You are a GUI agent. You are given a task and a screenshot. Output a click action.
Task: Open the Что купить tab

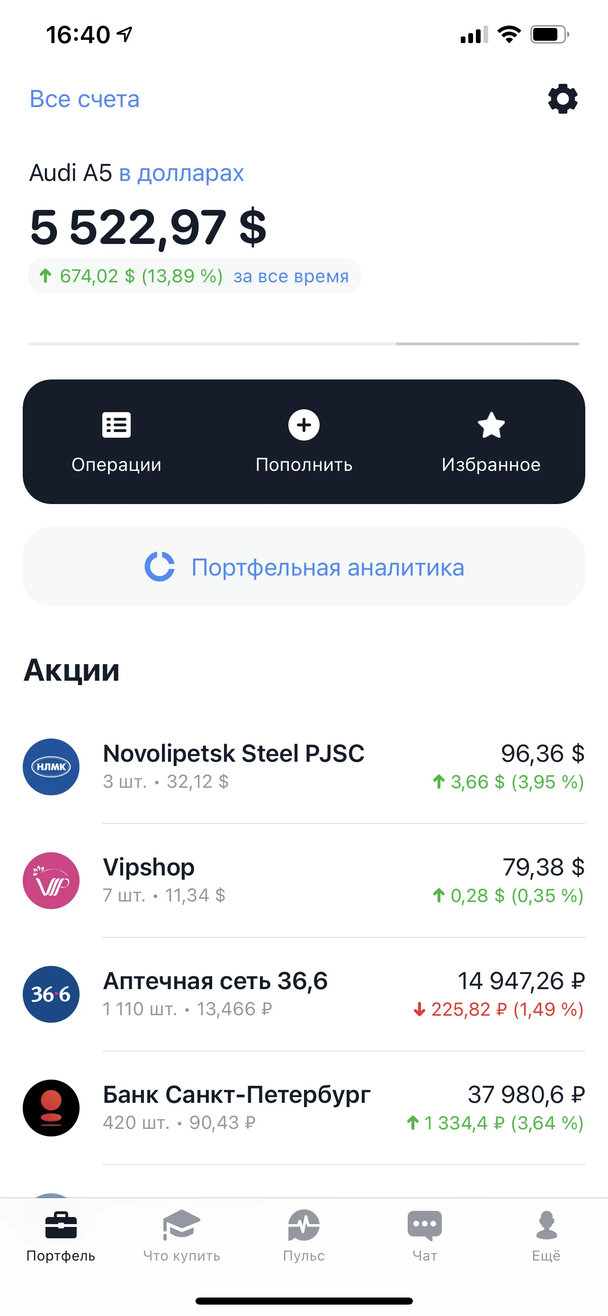click(182, 1236)
